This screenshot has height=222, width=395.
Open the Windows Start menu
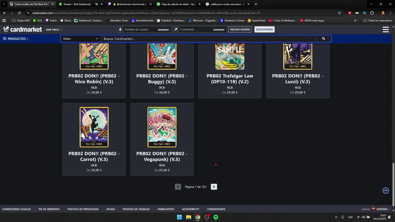pos(179,217)
